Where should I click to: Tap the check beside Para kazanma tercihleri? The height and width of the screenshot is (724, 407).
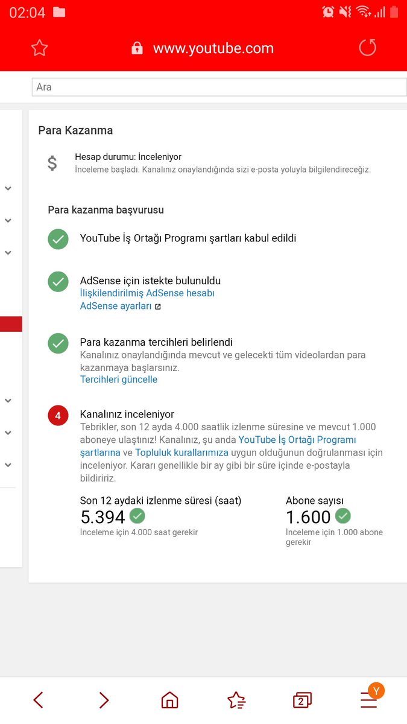[x=58, y=343]
